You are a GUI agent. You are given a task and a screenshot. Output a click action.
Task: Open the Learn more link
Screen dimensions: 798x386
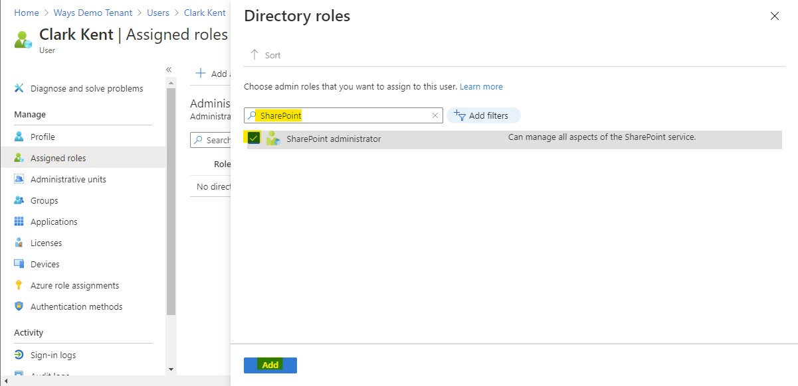(x=481, y=86)
